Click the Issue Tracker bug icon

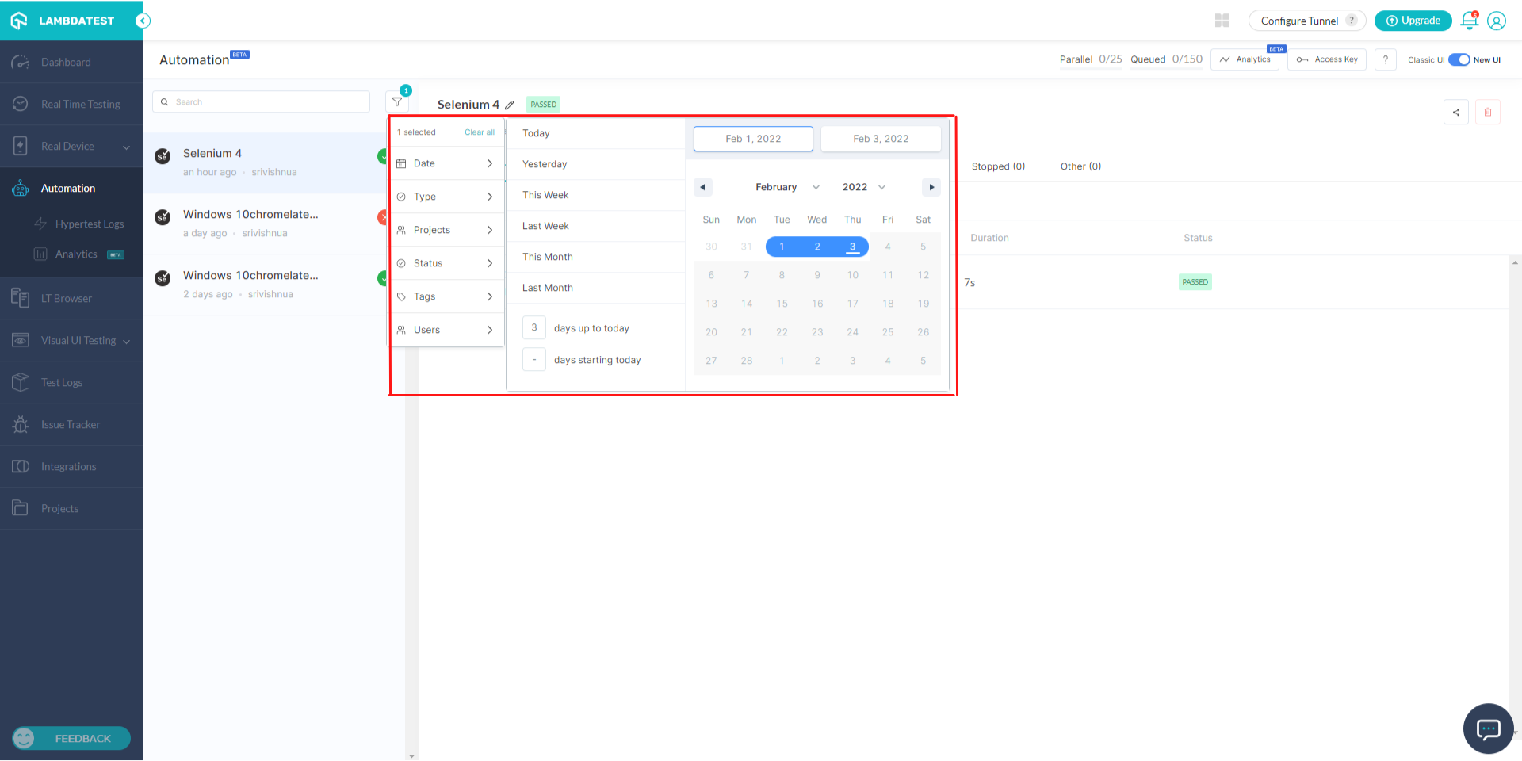(x=21, y=424)
